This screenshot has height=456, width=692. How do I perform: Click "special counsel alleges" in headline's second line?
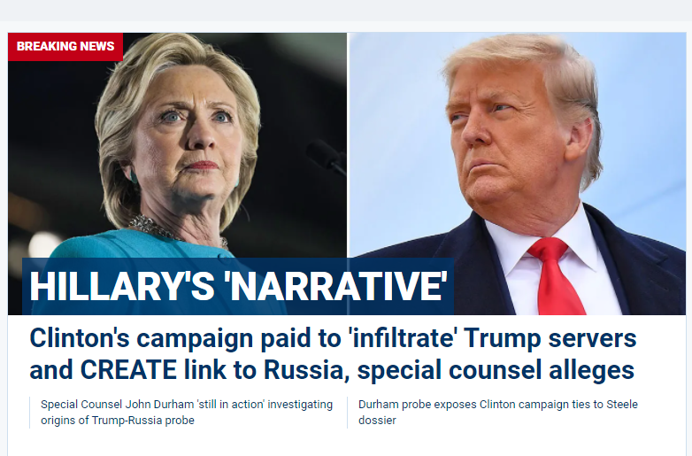[x=496, y=371]
